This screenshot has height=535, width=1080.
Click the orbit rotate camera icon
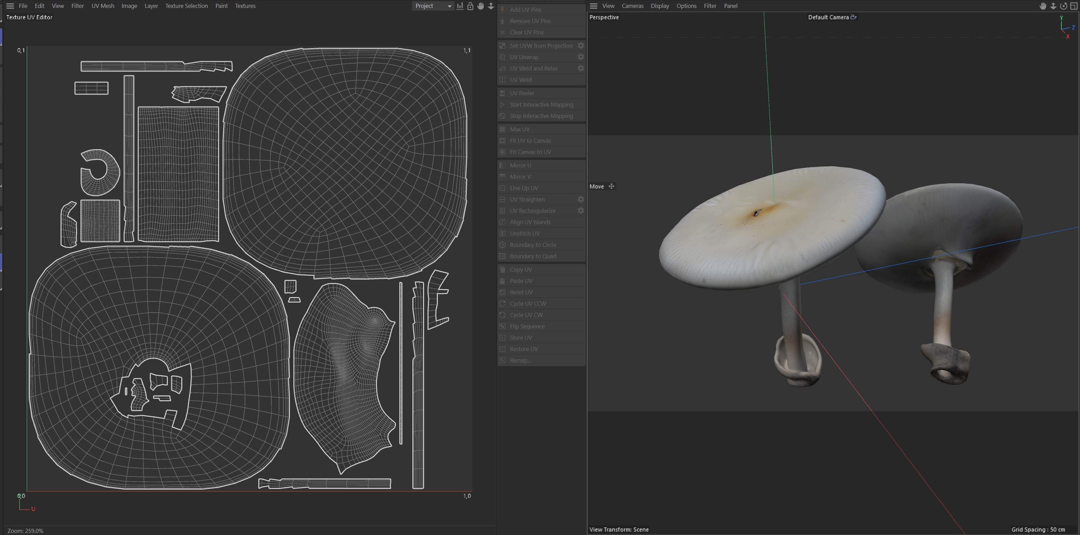(1063, 6)
